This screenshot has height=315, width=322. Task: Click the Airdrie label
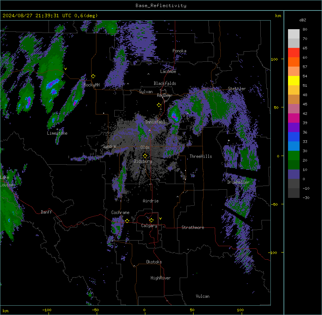coord(151,201)
